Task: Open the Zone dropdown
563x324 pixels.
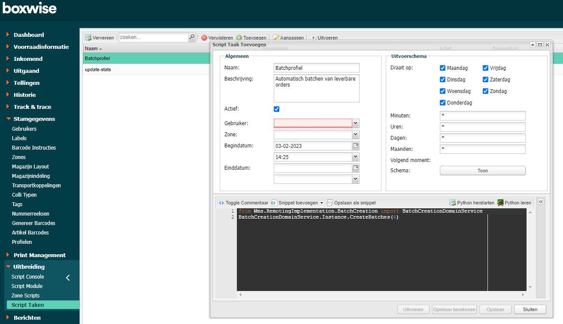Action: [356, 135]
